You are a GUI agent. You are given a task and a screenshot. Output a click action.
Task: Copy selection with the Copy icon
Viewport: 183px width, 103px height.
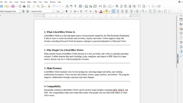point(38,6)
